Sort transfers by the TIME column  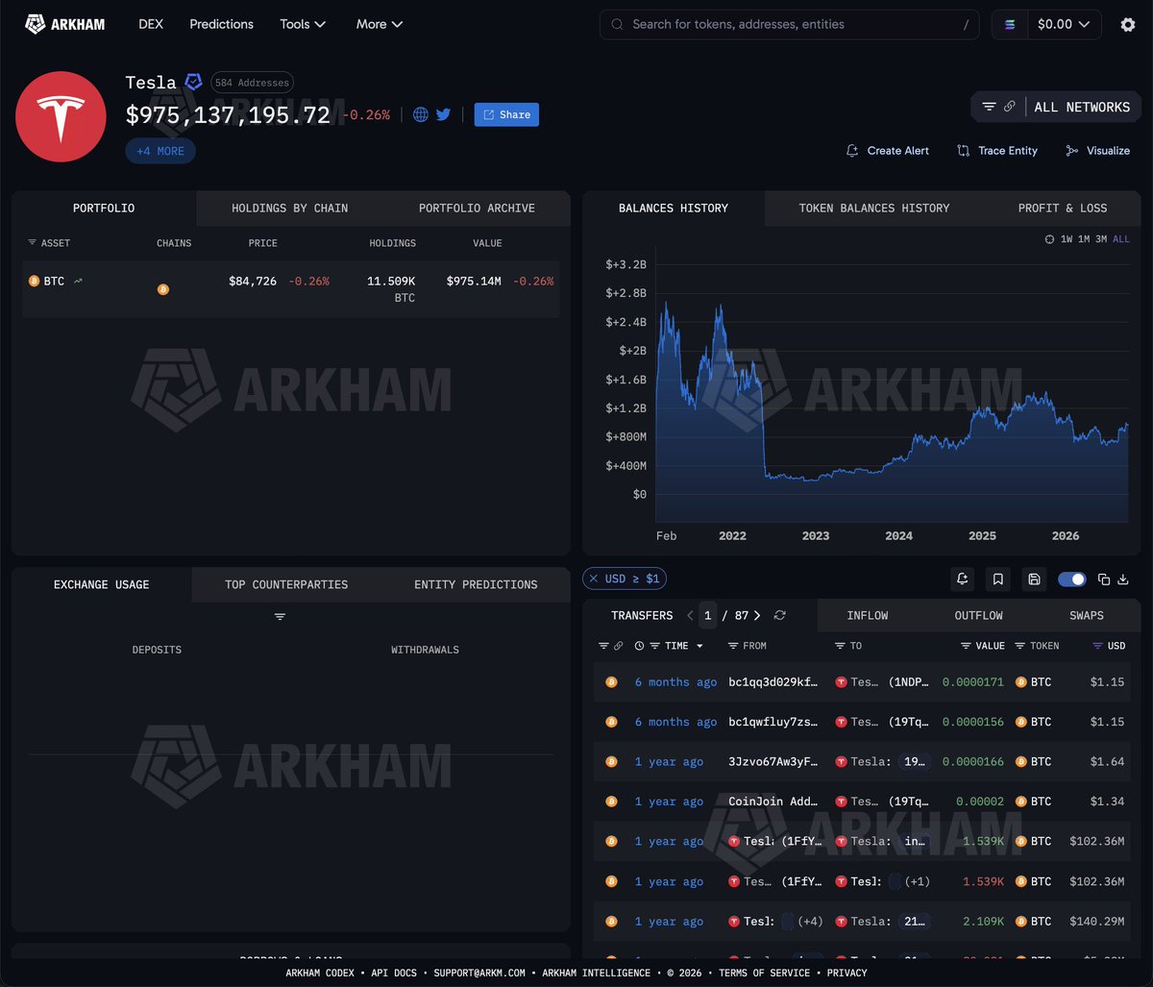(676, 646)
